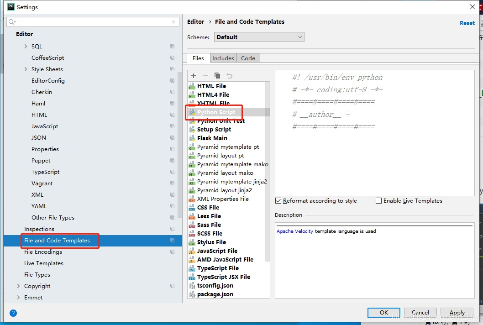The image size is (483, 325).
Task: Add a new template with the plus icon
Action: (194, 76)
